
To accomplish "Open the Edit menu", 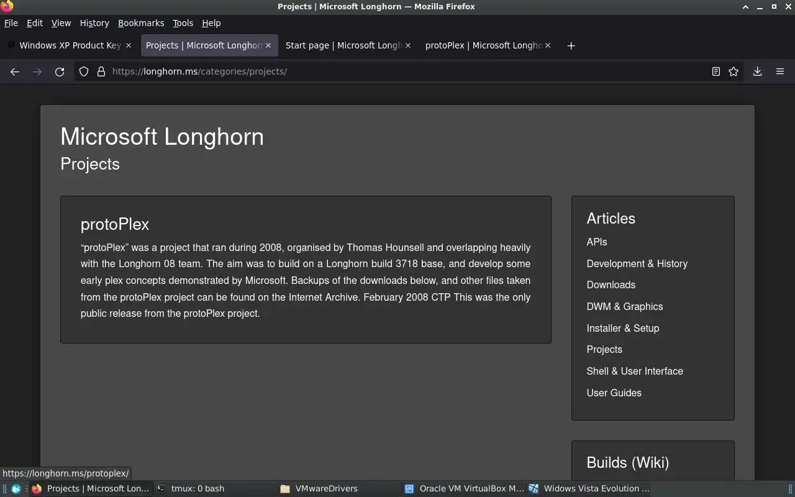I will [x=35, y=23].
